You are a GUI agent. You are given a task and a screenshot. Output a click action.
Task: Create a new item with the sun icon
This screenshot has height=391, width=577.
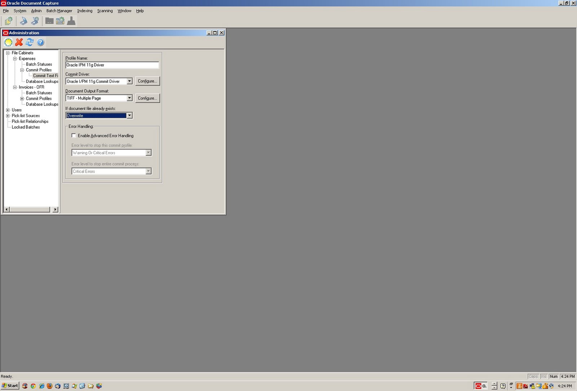click(x=8, y=42)
